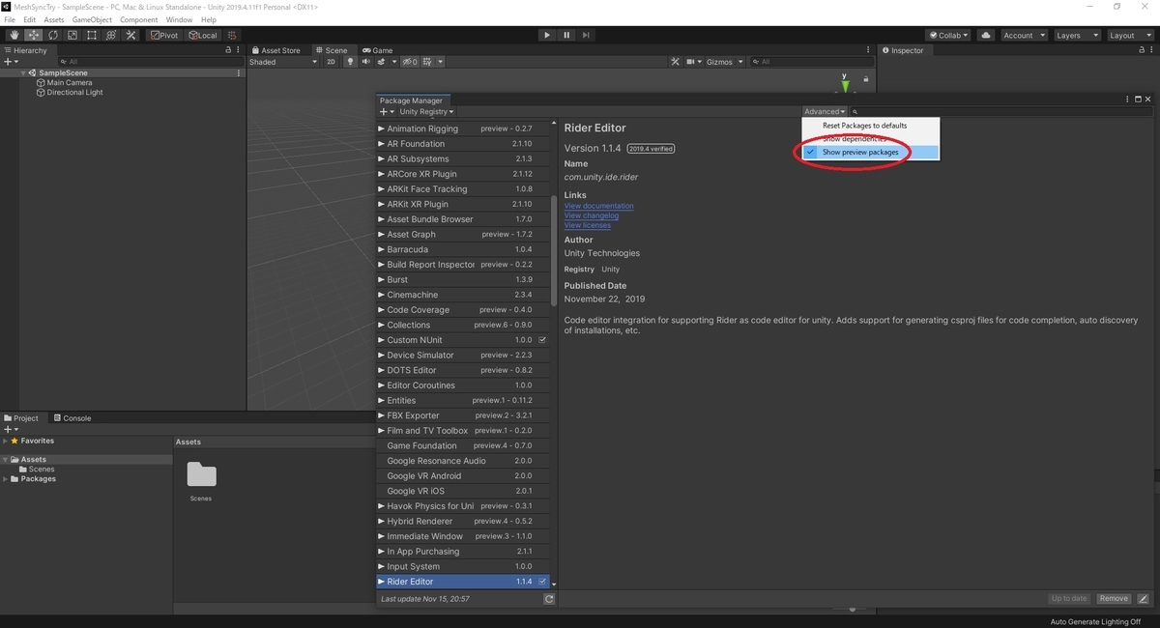Click the Remove package button
The width and height of the screenshot is (1160, 628).
tap(1114, 599)
